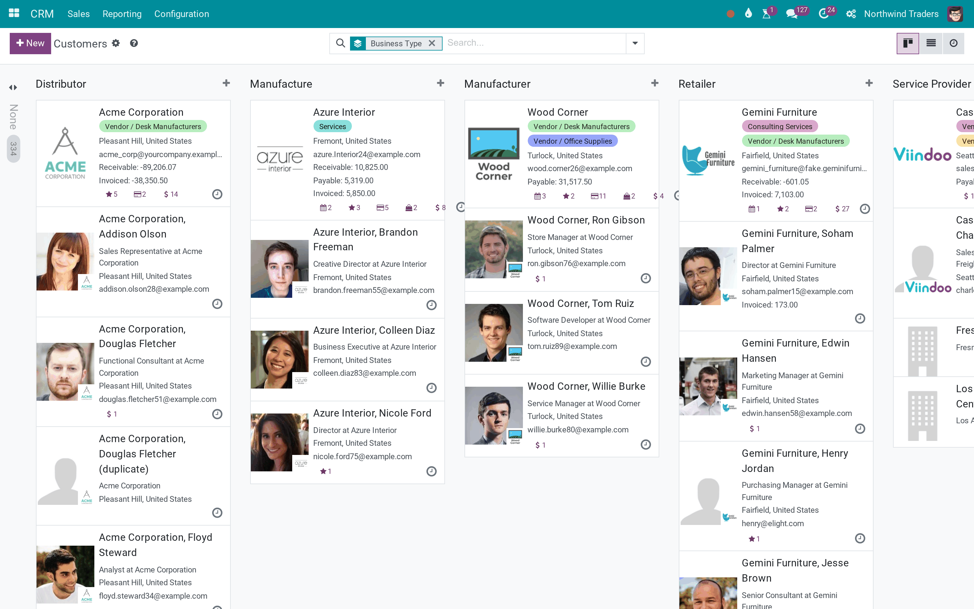Viewport: 974px width, 609px height.
Task: Click Azure Interior sales orders count 5
Action: point(383,208)
